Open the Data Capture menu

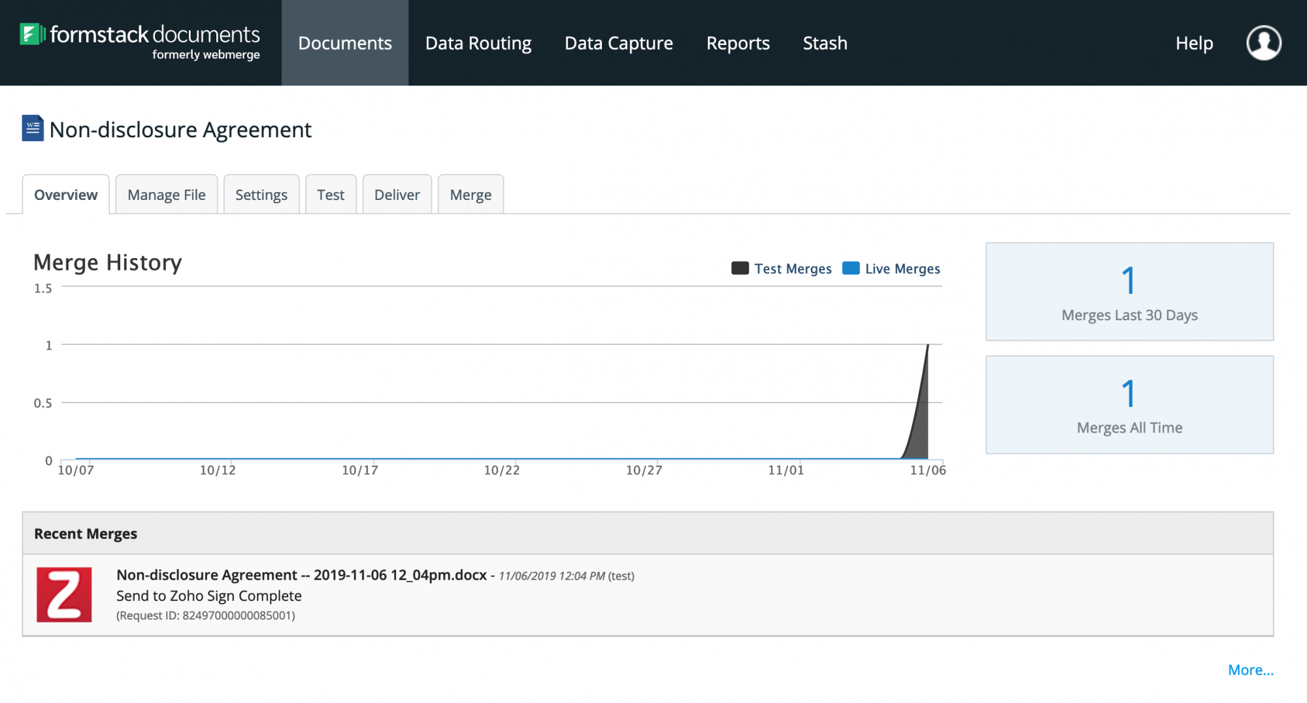(619, 43)
